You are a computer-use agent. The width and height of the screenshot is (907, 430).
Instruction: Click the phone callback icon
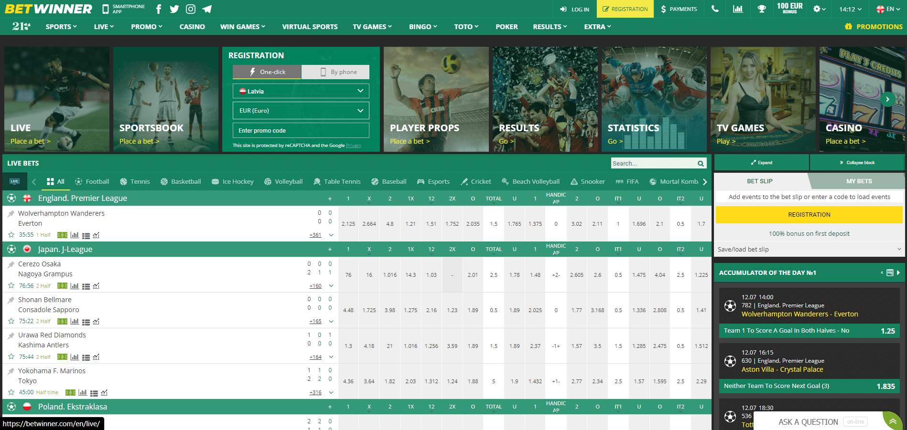[x=715, y=9]
